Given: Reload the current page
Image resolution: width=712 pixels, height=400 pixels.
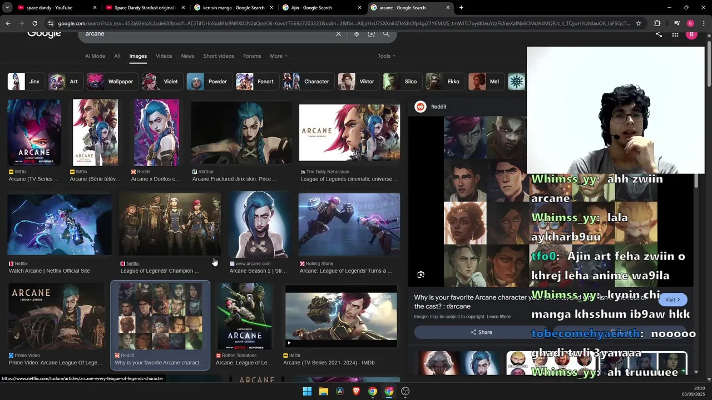Looking at the screenshot, I should click(x=34, y=23).
